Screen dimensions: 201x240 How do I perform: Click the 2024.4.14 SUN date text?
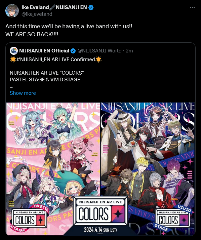tap(100, 230)
